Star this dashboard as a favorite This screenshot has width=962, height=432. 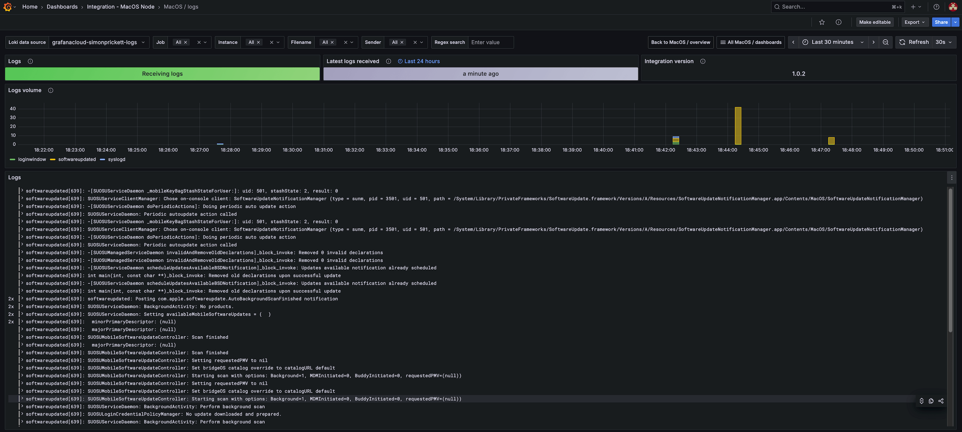tap(822, 22)
